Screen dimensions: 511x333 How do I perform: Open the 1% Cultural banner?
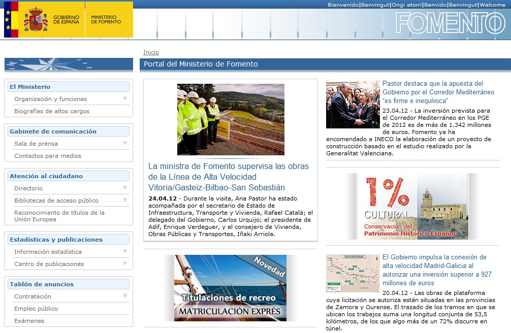pos(412,206)
